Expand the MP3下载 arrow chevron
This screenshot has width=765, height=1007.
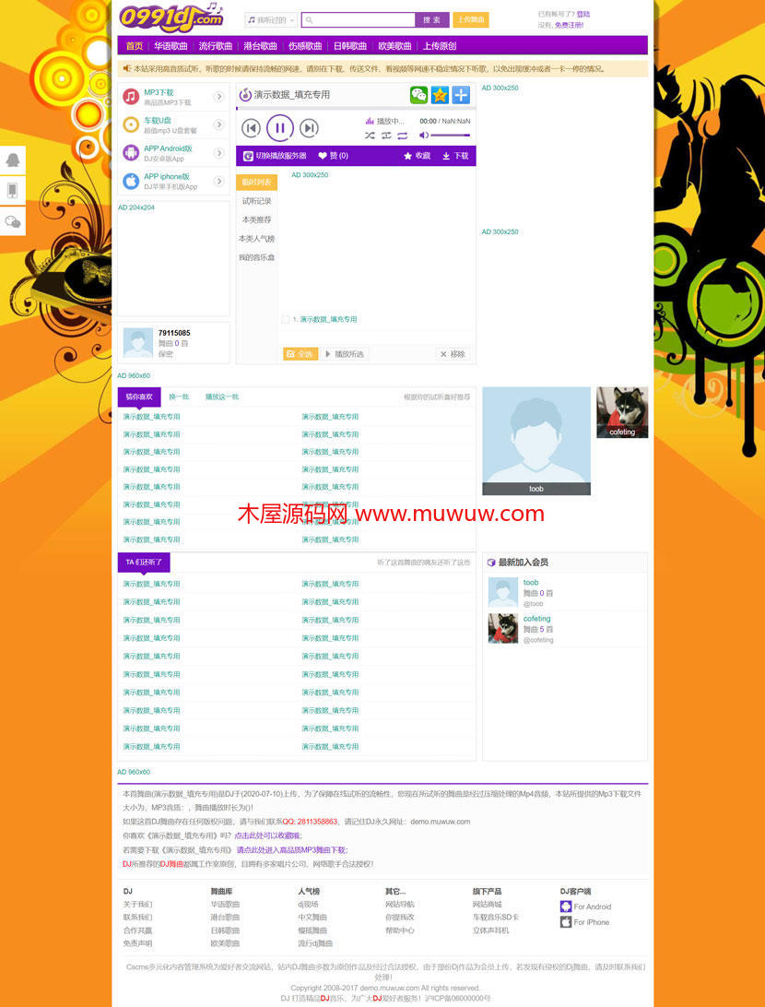click(x=219, y=97)
